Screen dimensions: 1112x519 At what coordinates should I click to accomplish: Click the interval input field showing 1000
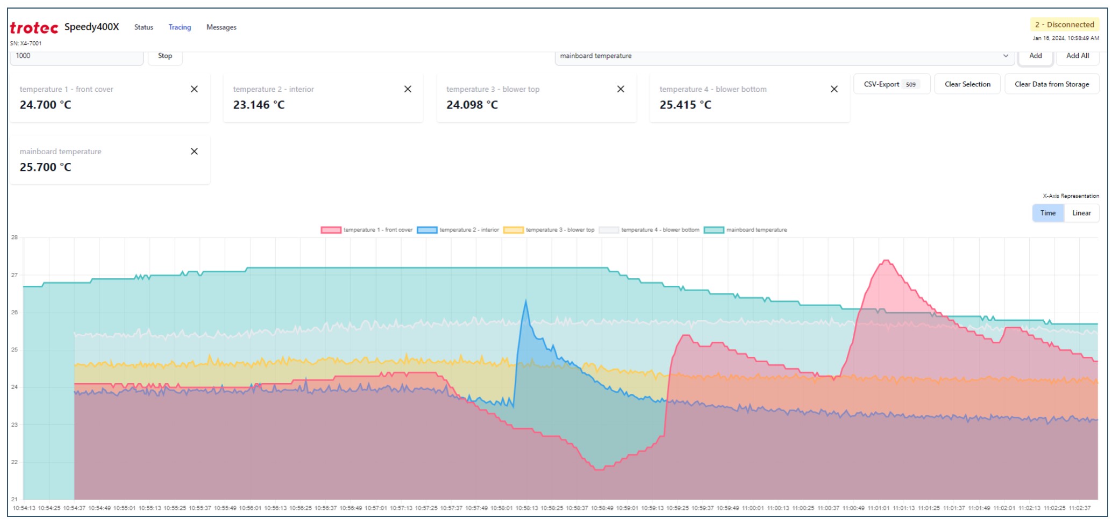(76, 56)
